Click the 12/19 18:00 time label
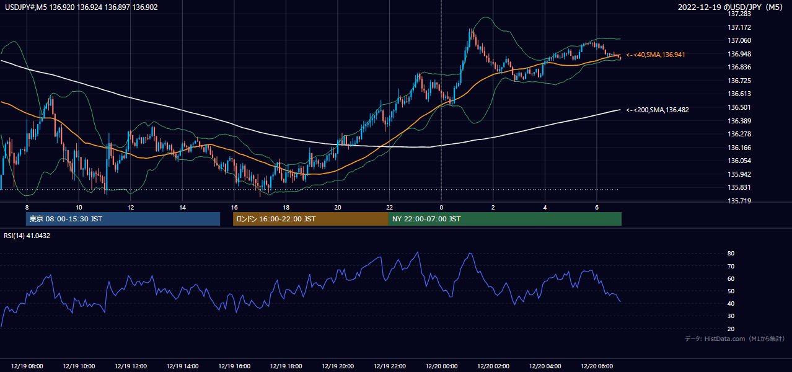Image resolution: width=792 pixels, height=372 pixels. [286, 366]
